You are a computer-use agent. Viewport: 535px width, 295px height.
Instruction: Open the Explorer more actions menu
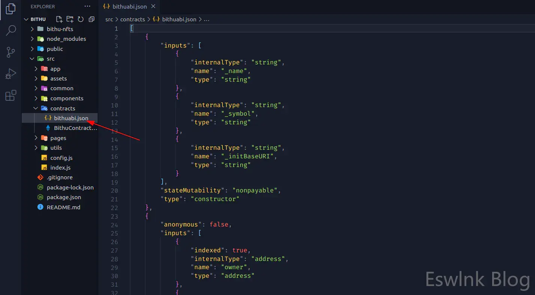[x=87, y=6]
